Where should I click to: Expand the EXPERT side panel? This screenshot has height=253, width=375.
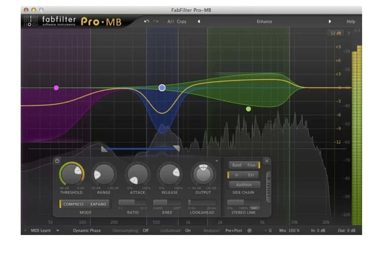(x=269, y=187)
